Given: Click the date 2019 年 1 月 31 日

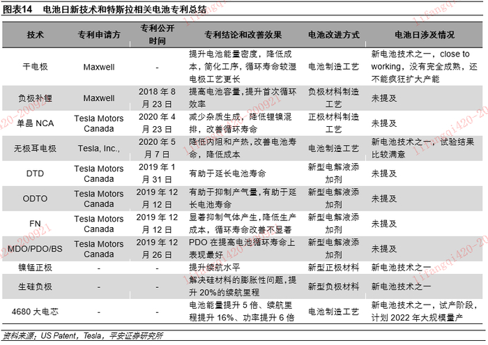Looking at the screenshot, I should (x=157, y=174).
